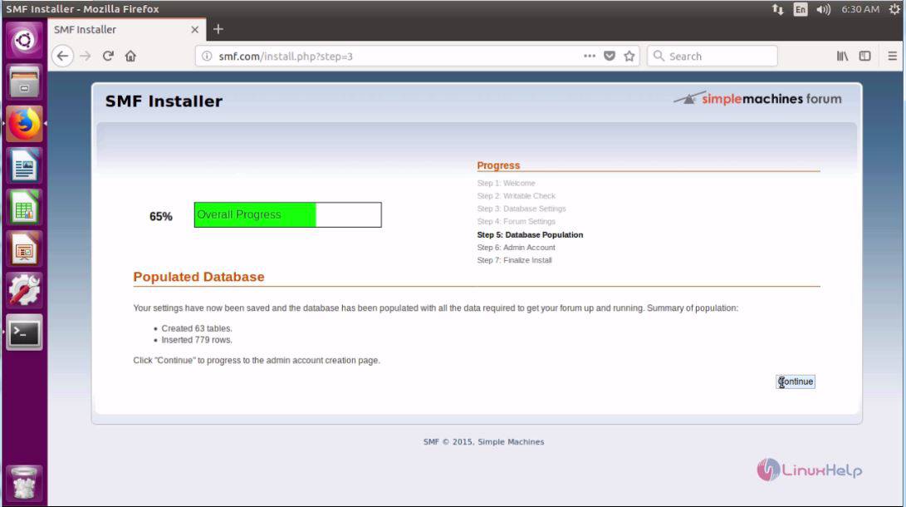Click the Overall Progress bar
906x507 pixels.
[288, 214]
